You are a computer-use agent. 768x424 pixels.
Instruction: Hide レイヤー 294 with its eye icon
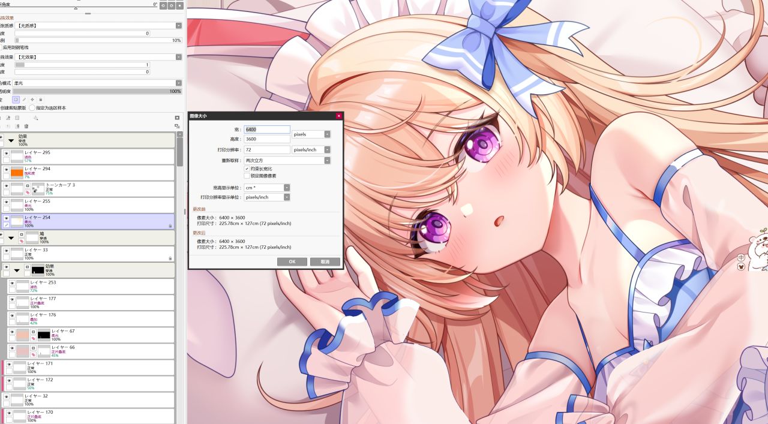tap(6, 170)
